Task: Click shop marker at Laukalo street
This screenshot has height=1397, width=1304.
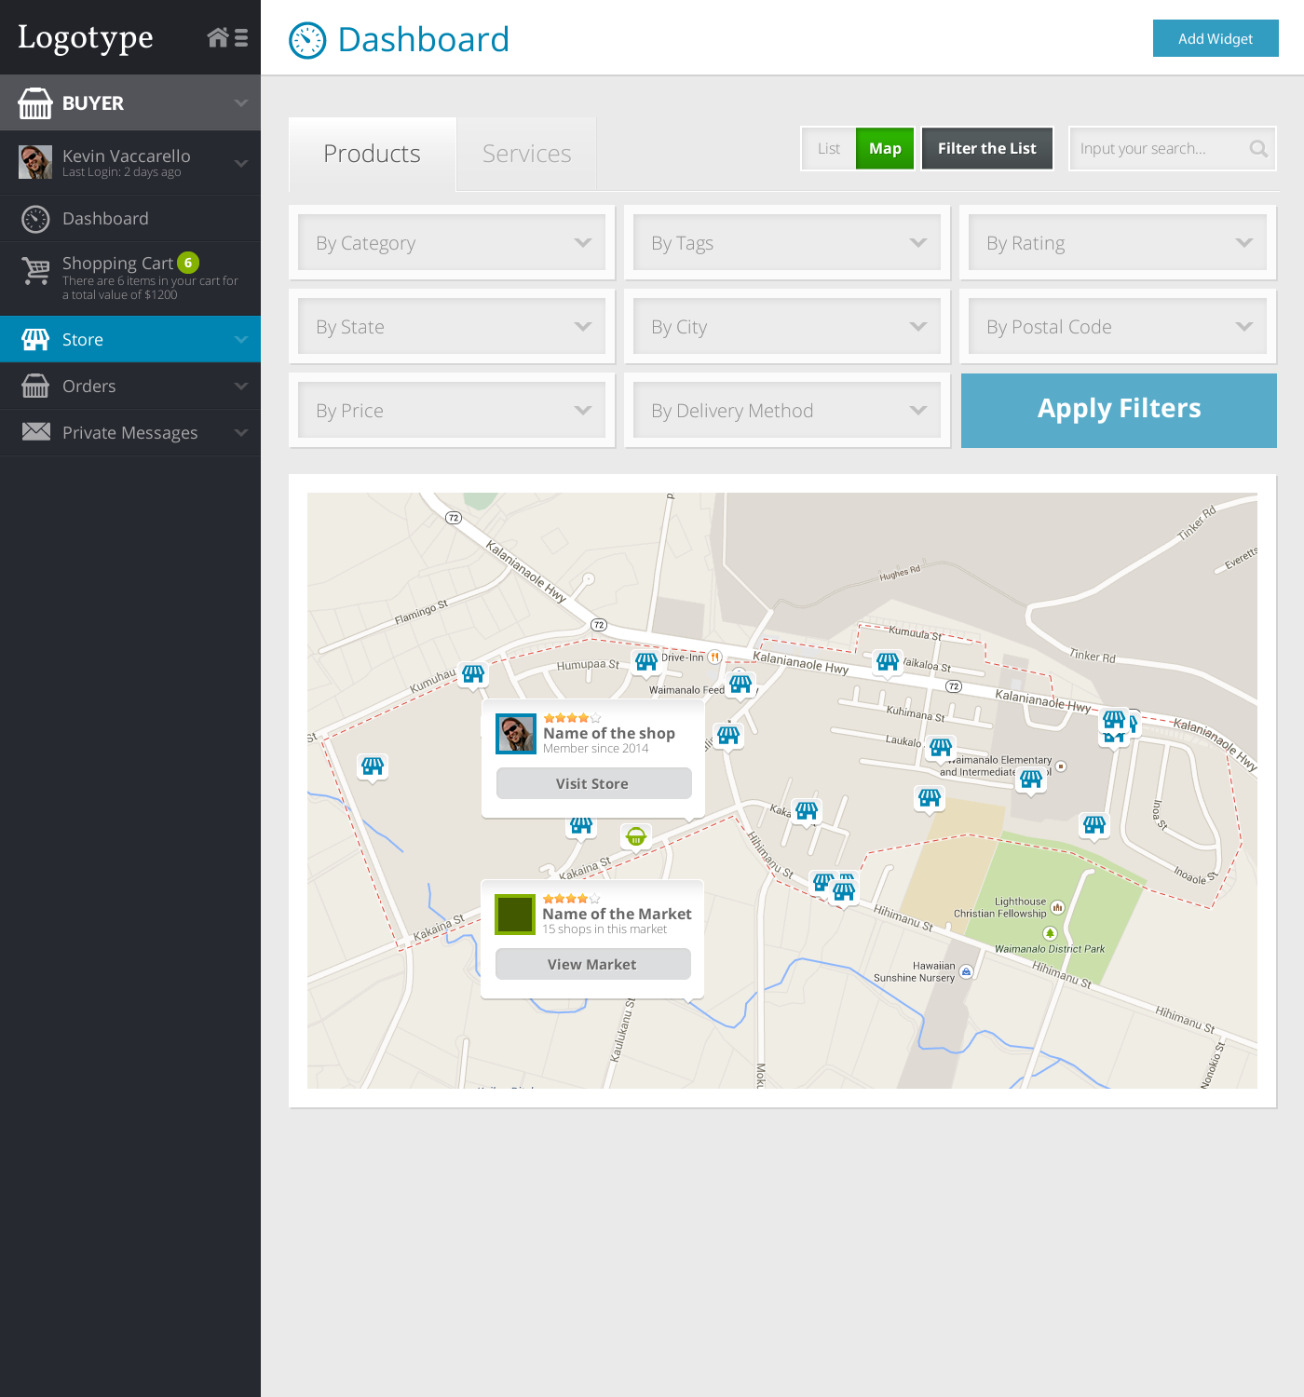Action: click(941, 748)
